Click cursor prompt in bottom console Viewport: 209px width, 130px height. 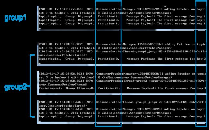point(40,121)
